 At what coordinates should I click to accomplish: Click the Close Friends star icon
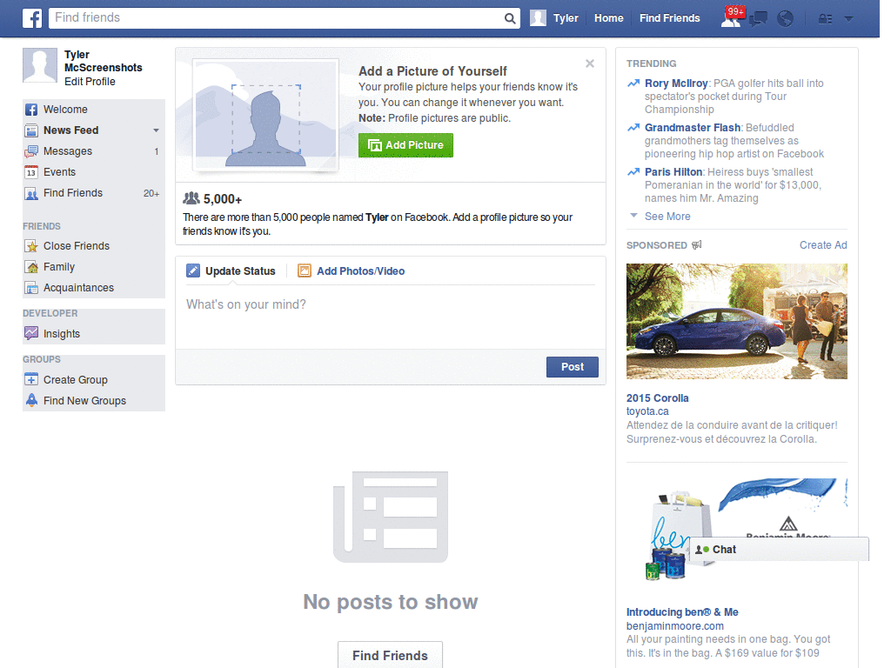(x=31, y=246)
